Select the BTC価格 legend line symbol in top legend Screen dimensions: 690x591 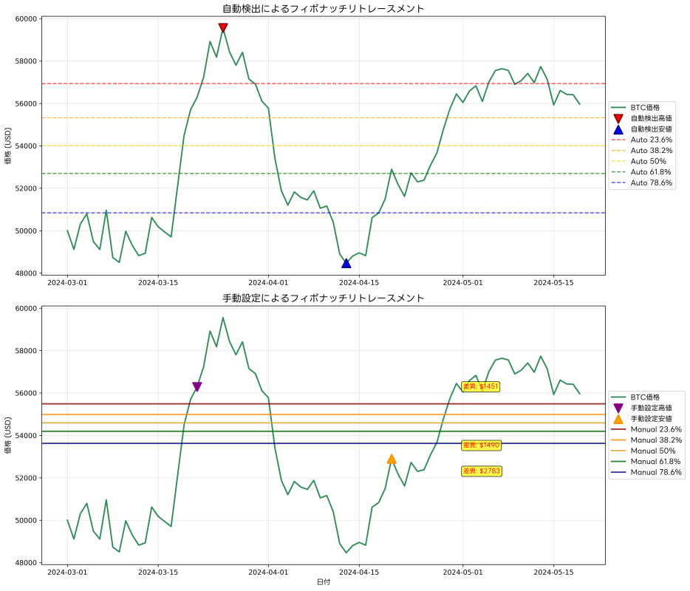pyautogui.click(x=618, y=107)
